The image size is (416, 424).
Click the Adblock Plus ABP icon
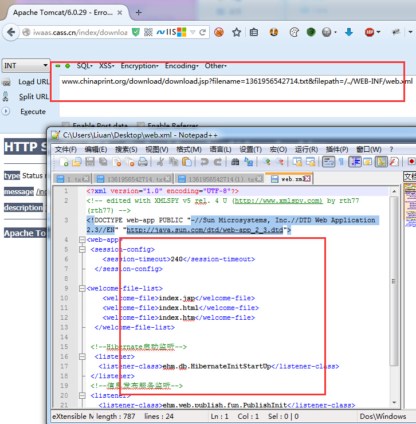tap(370, 33)
